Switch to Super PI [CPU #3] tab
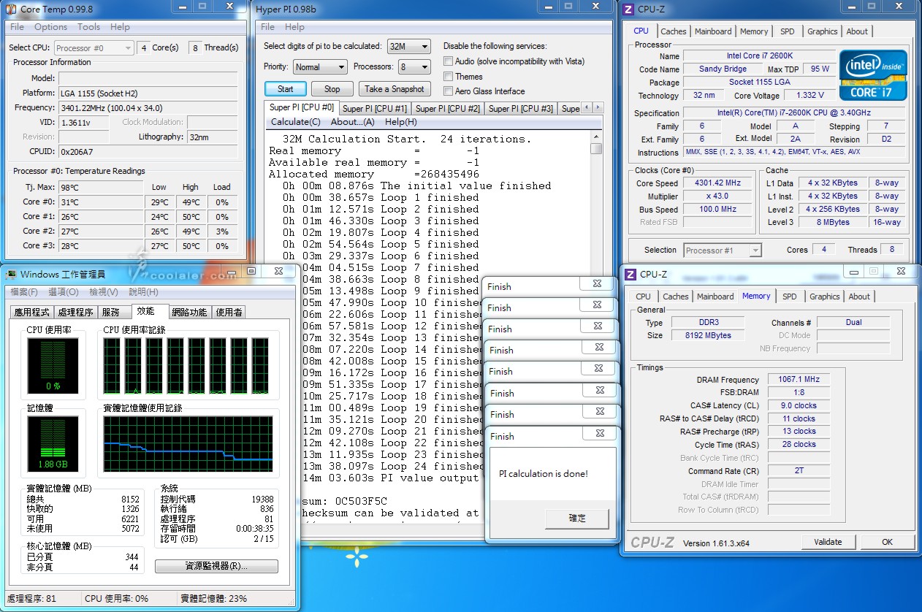 (521, 109)
